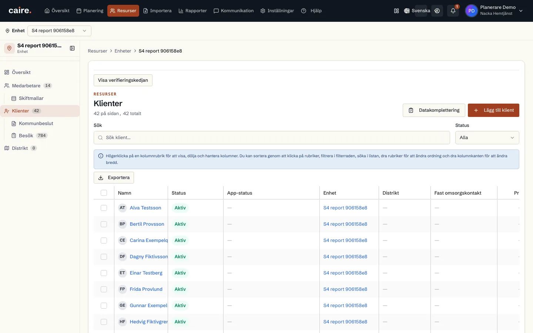
Task: Click the layout grid icon beside Svenska
Action: click(x=396, y=11)
